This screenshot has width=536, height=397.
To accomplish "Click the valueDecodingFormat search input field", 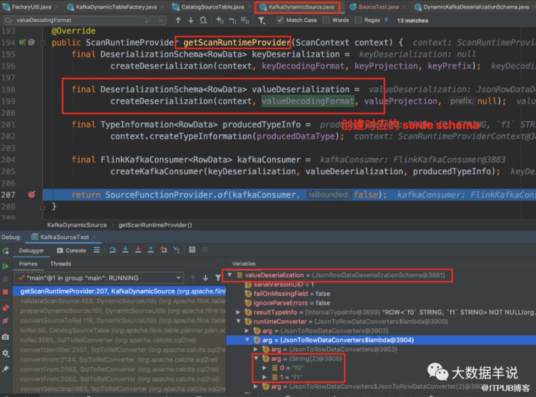I will click(x=80, y=20).
